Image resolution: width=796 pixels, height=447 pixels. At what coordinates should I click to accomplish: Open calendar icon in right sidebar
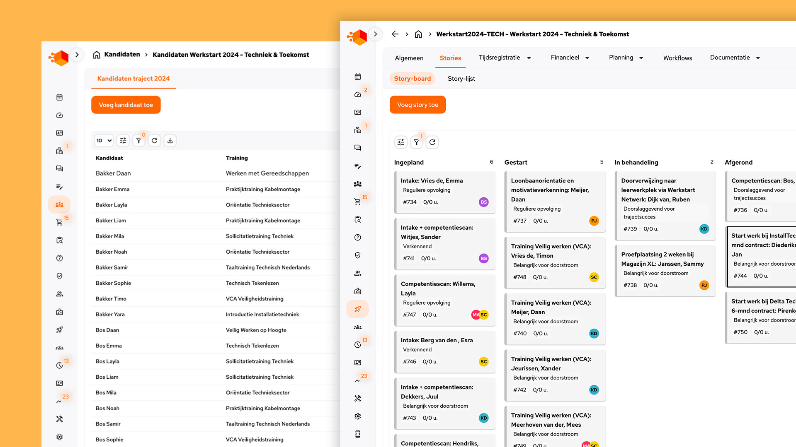tap(357, 77)
